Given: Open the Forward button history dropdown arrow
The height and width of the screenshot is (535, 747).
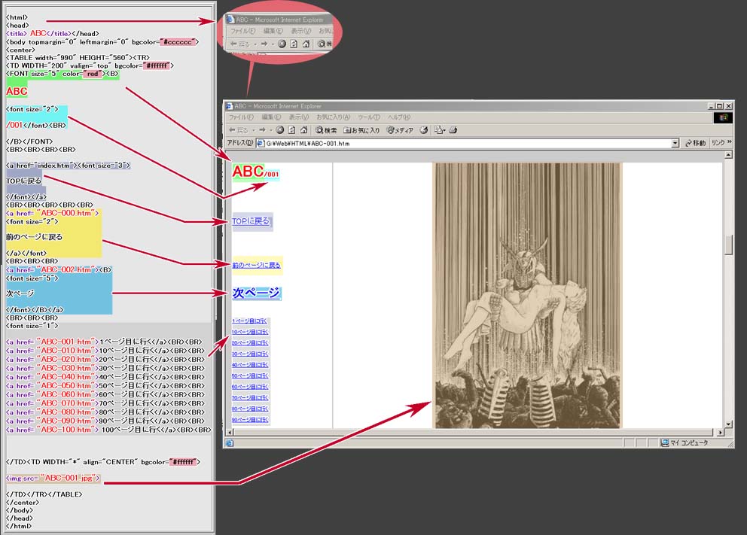Looking at the screenshot, I should (x=270, y=130).
